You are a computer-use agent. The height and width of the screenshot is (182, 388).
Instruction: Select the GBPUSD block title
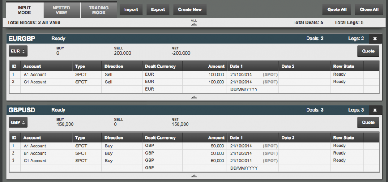(22, 110)
